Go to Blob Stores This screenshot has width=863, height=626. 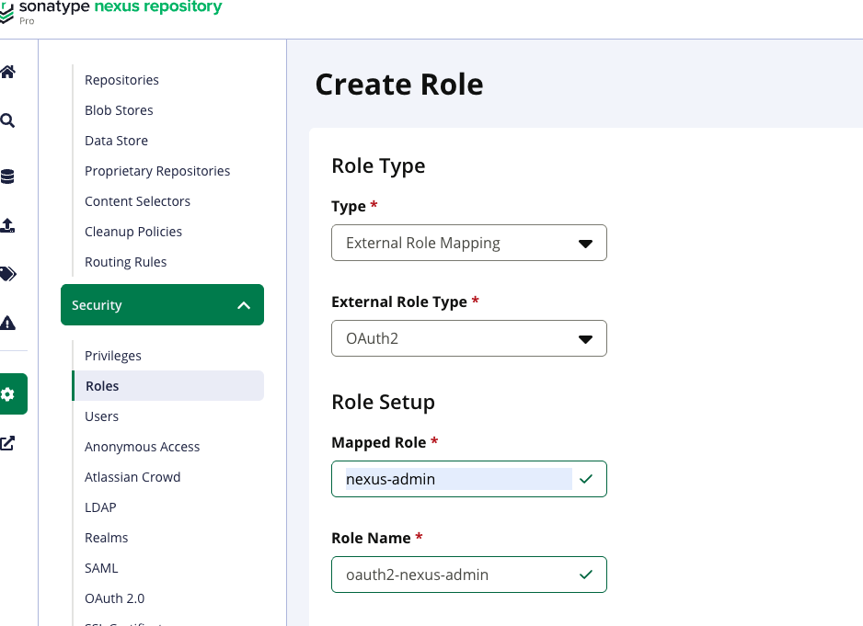(x=119, y=110)
